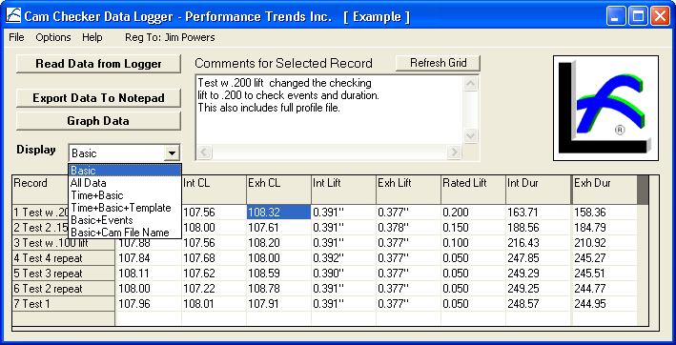
Task: Click the Refresh Grid button
Action: (x=438, y=63)
